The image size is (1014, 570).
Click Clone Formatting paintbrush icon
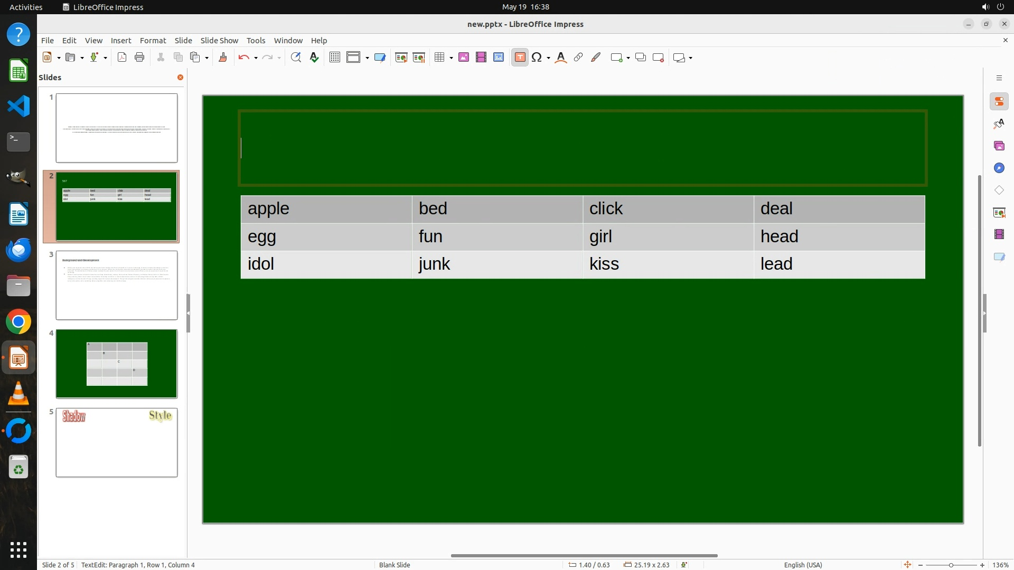[x=223, y=58]
